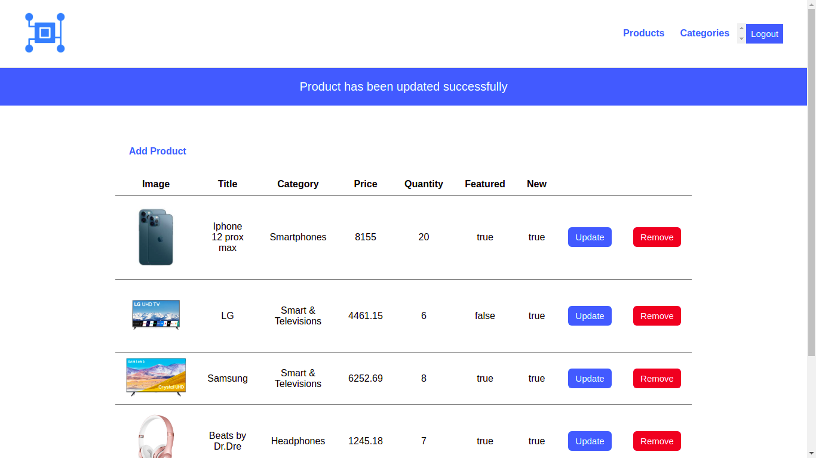Select the price cell '6252.69'
Viewport: 816px width, 458px height.
click(x=366, y=379)
